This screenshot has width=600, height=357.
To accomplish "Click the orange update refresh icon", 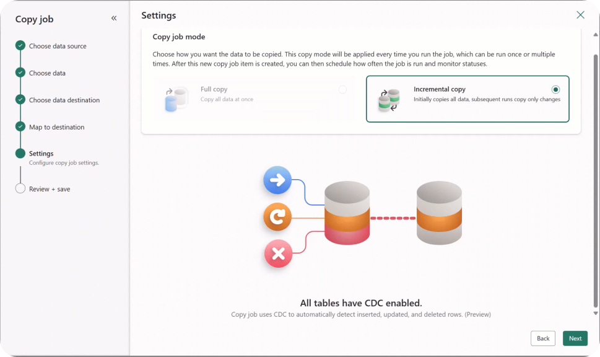I will coord(277,217).
